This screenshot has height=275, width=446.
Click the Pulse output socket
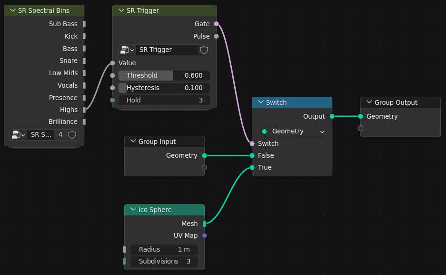217,36
